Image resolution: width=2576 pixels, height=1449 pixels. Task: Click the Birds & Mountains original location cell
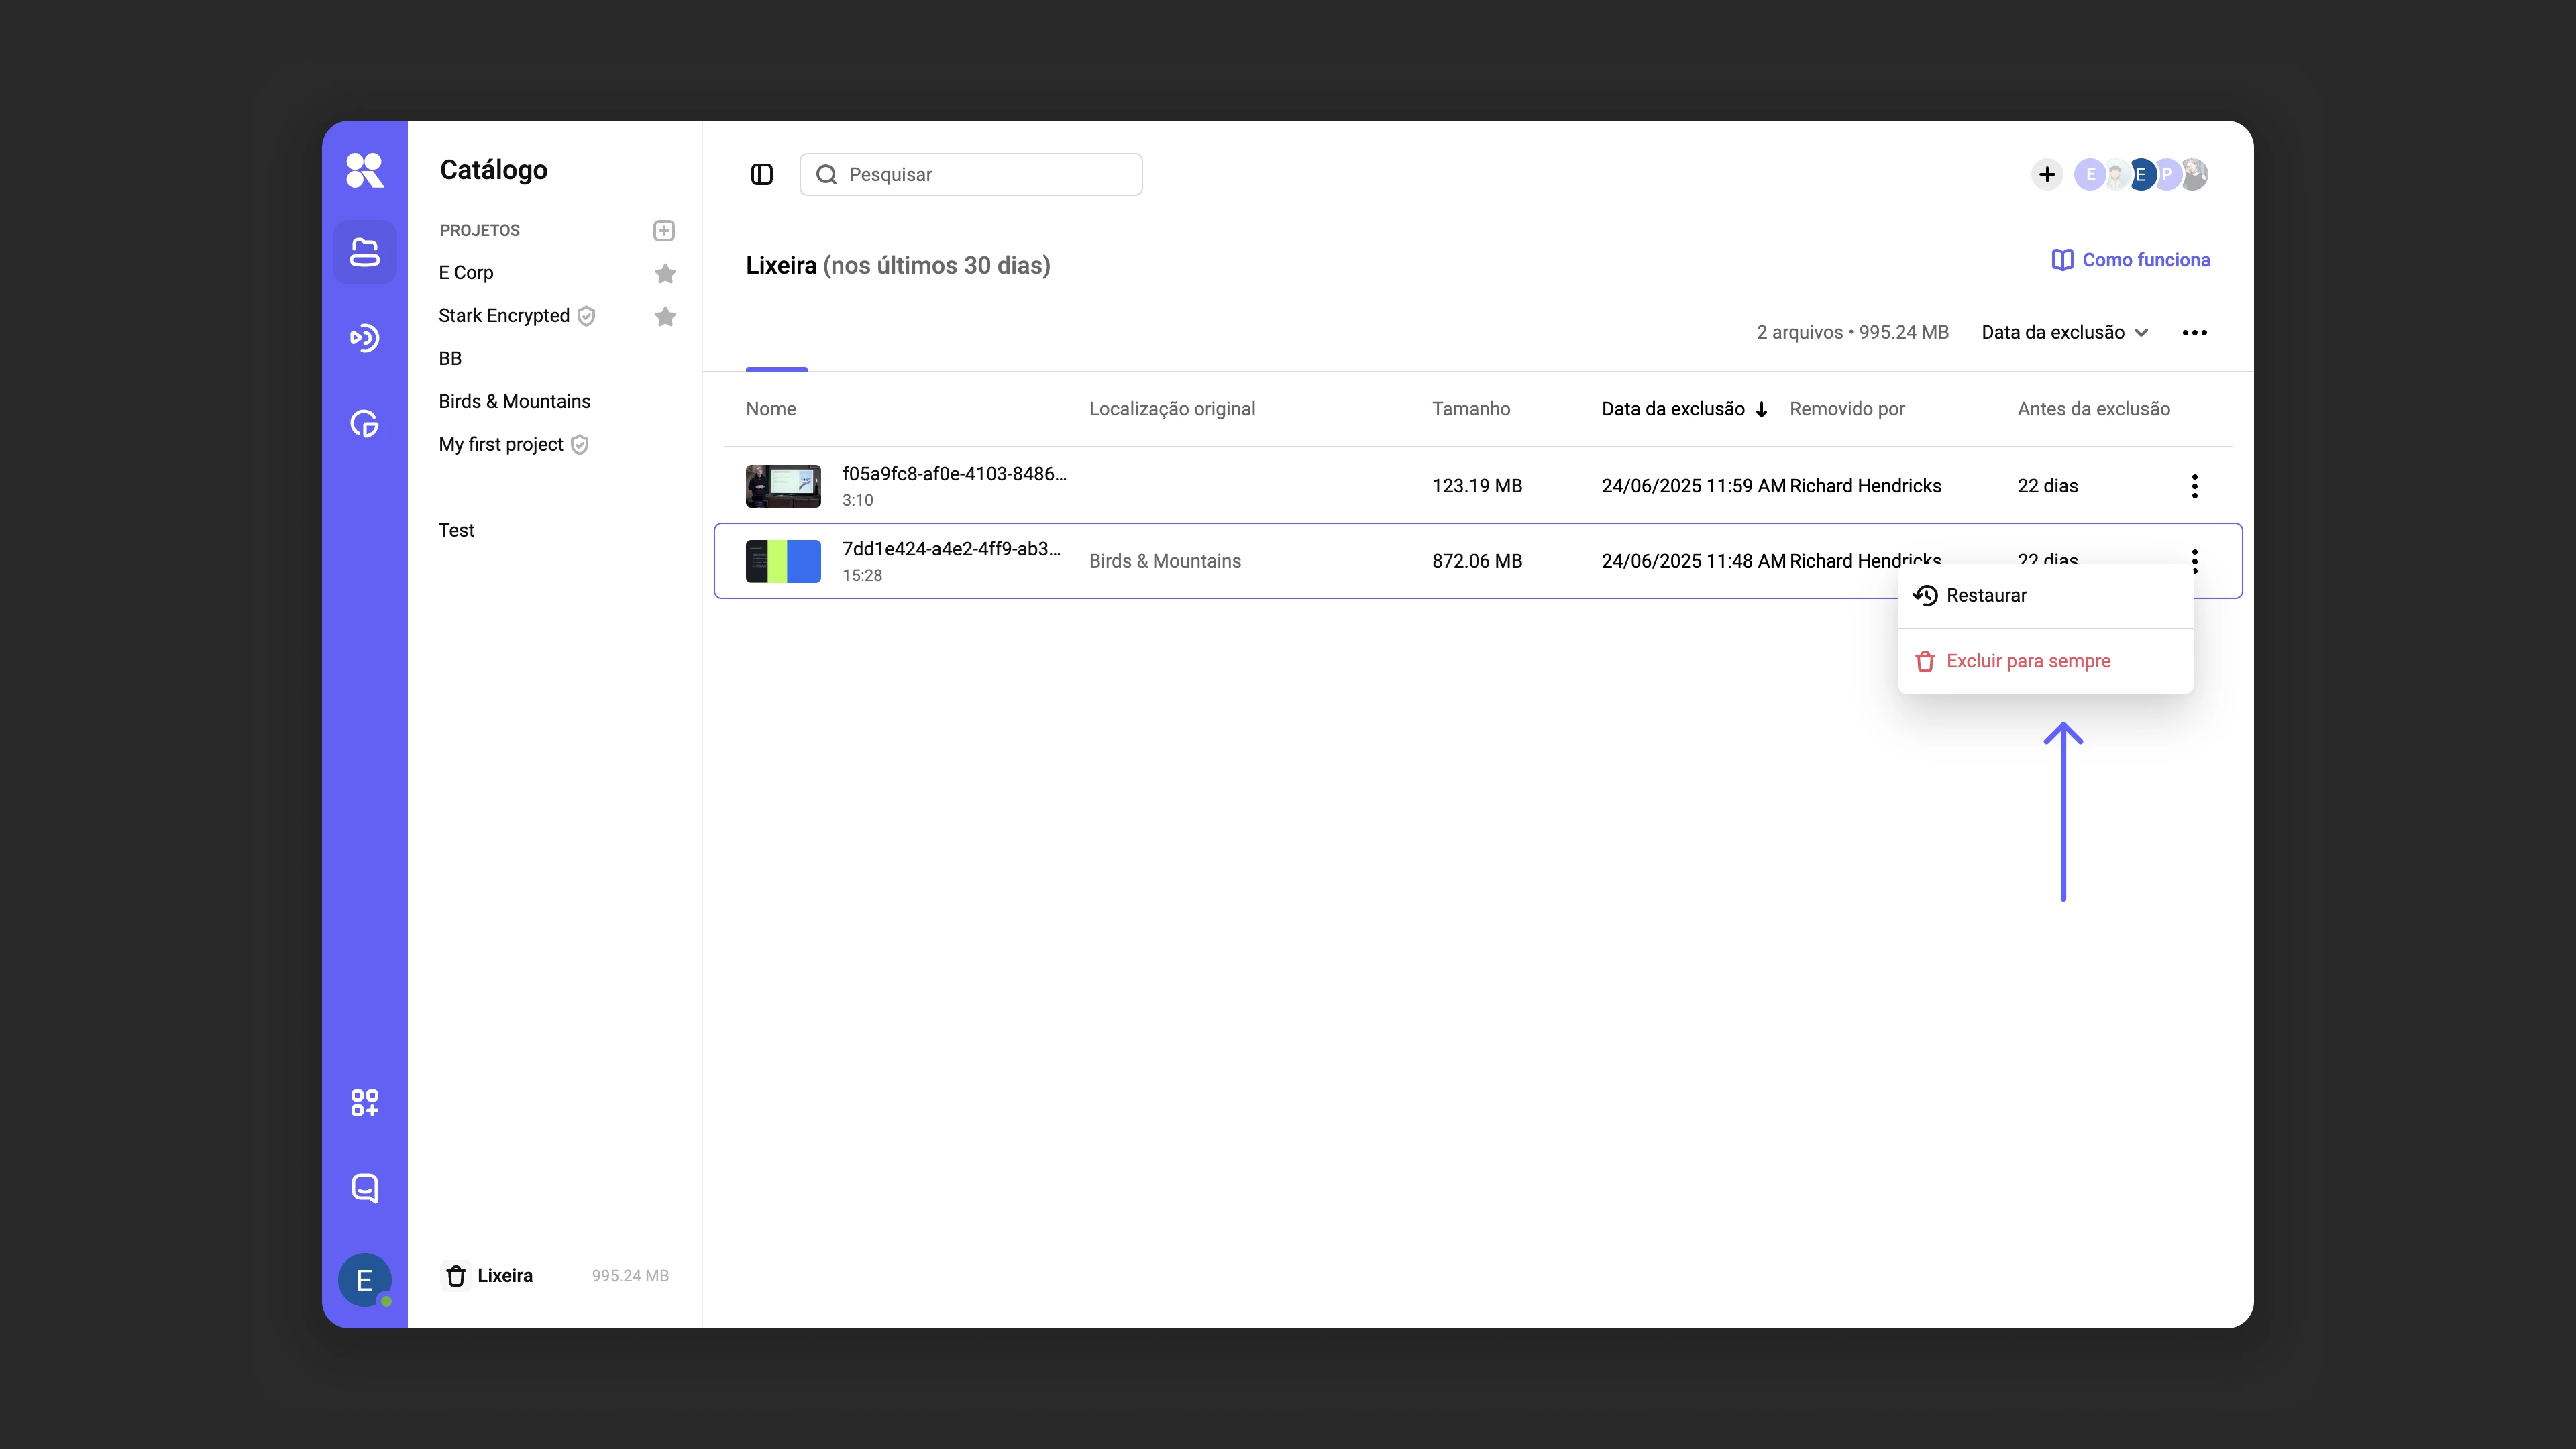point(1165,561)
